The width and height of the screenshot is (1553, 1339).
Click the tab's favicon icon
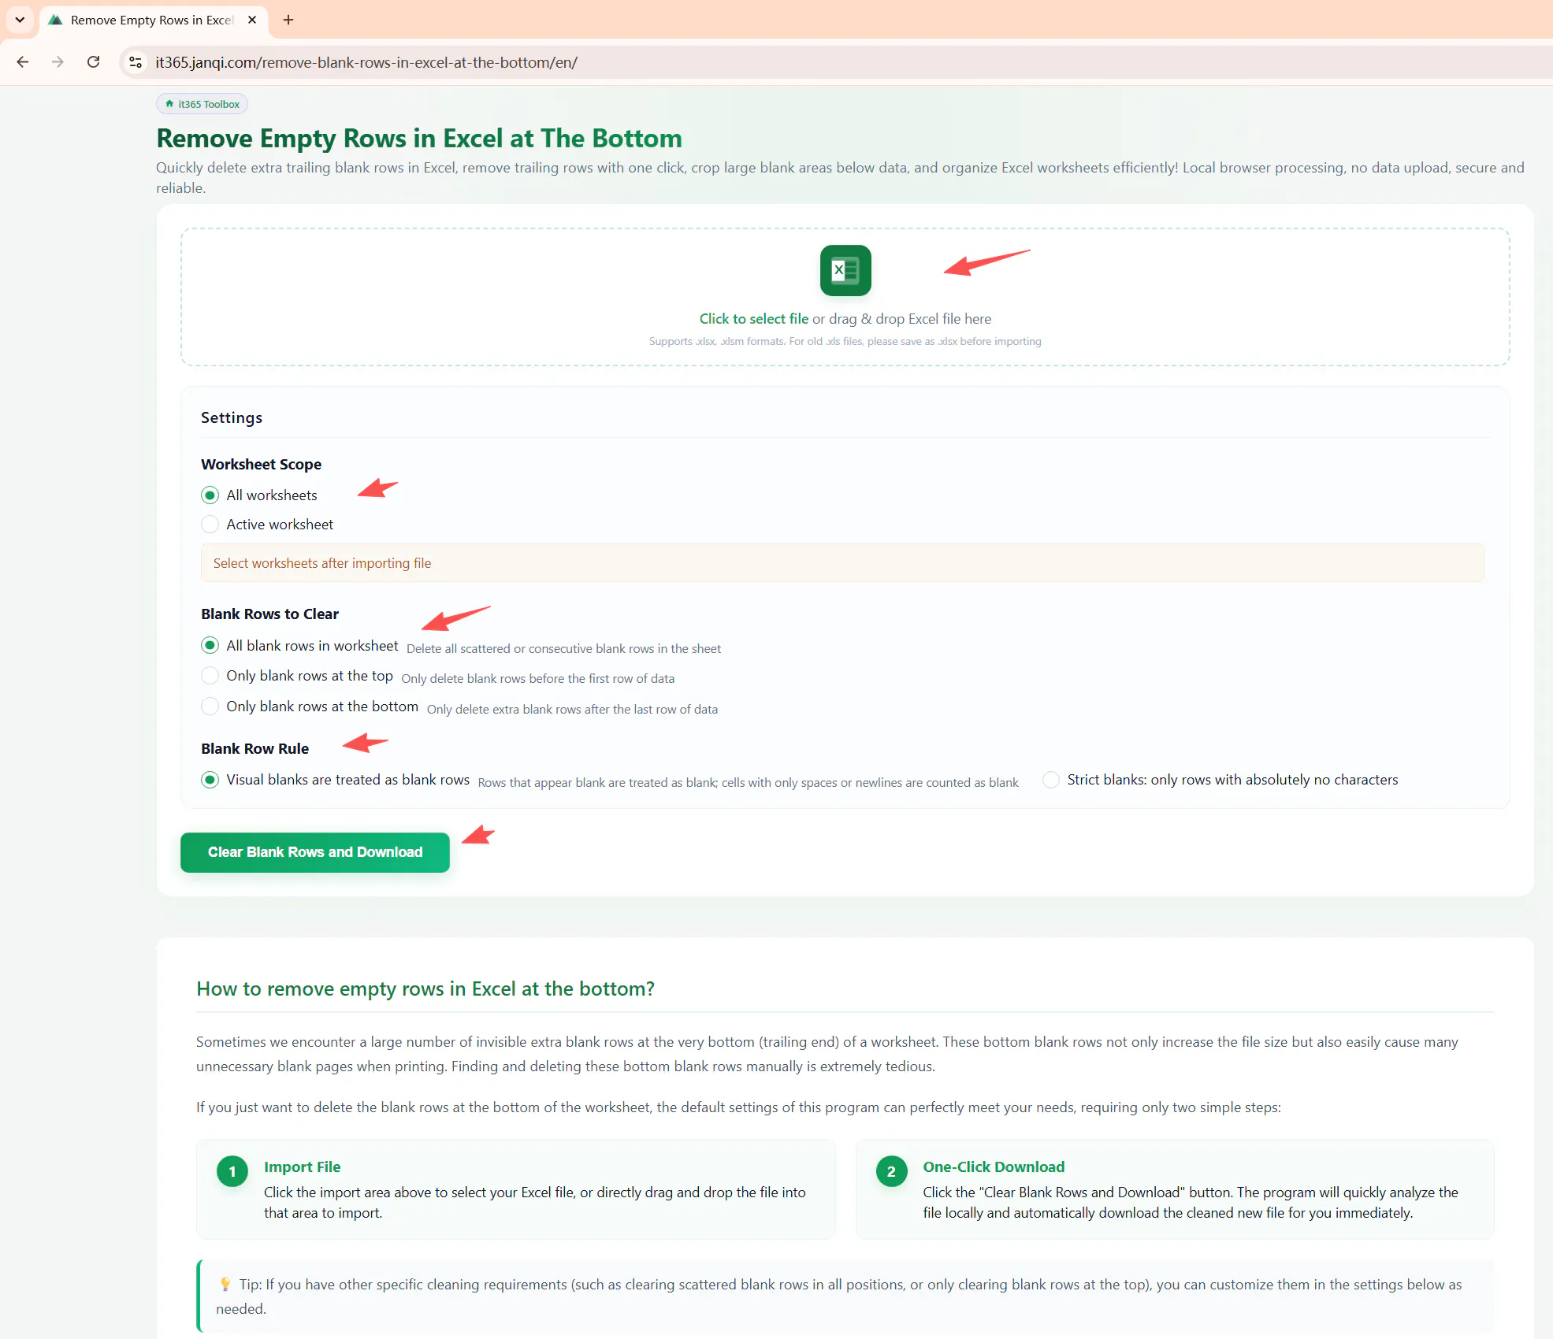point(55,20)
